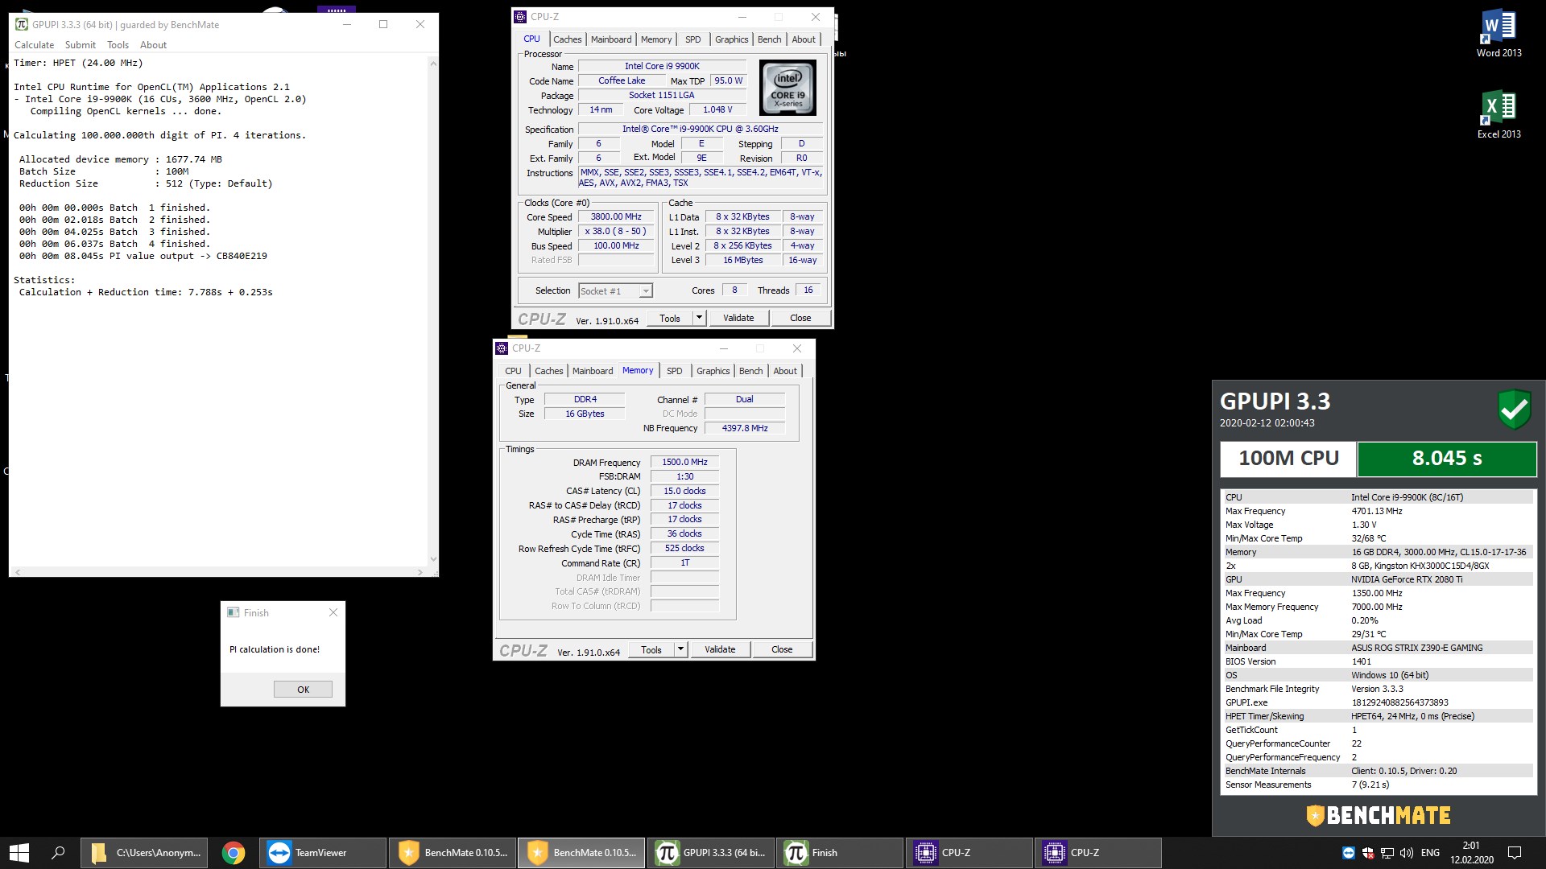Launch Chrome from the taskbar
The image size is (1546, 869).
234,853
